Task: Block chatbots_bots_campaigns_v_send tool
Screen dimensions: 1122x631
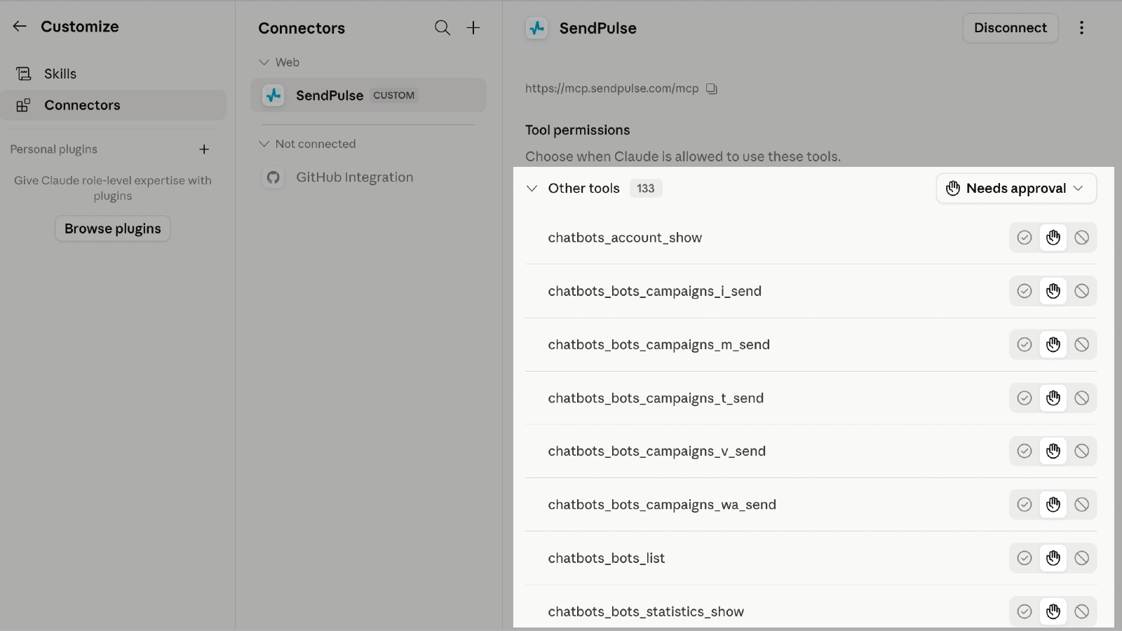Action: tap(1082, 452)
